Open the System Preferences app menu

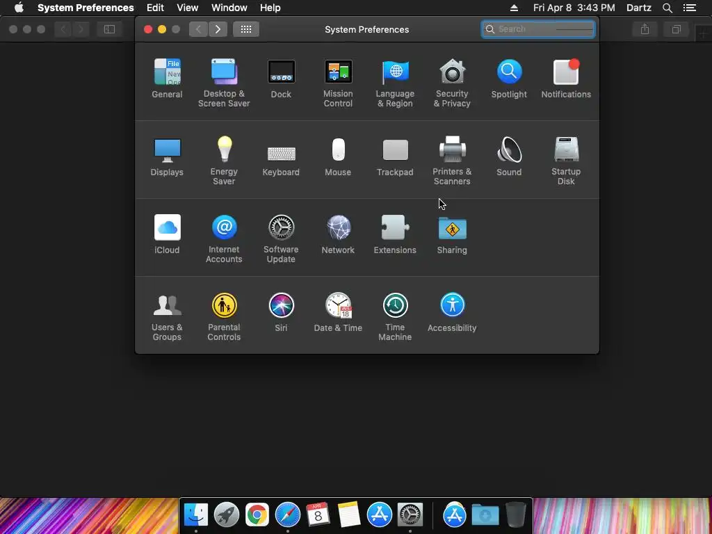86,8
